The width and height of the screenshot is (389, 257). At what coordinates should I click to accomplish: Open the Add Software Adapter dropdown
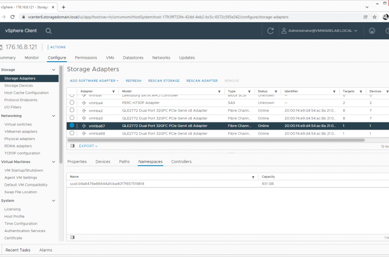(94, 81)
